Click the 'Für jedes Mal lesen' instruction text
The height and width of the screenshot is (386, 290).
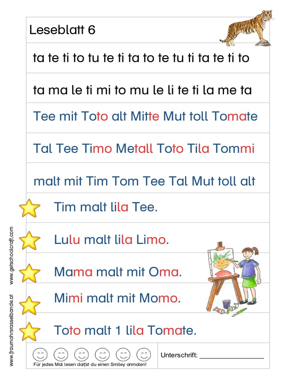click(90, 365)
